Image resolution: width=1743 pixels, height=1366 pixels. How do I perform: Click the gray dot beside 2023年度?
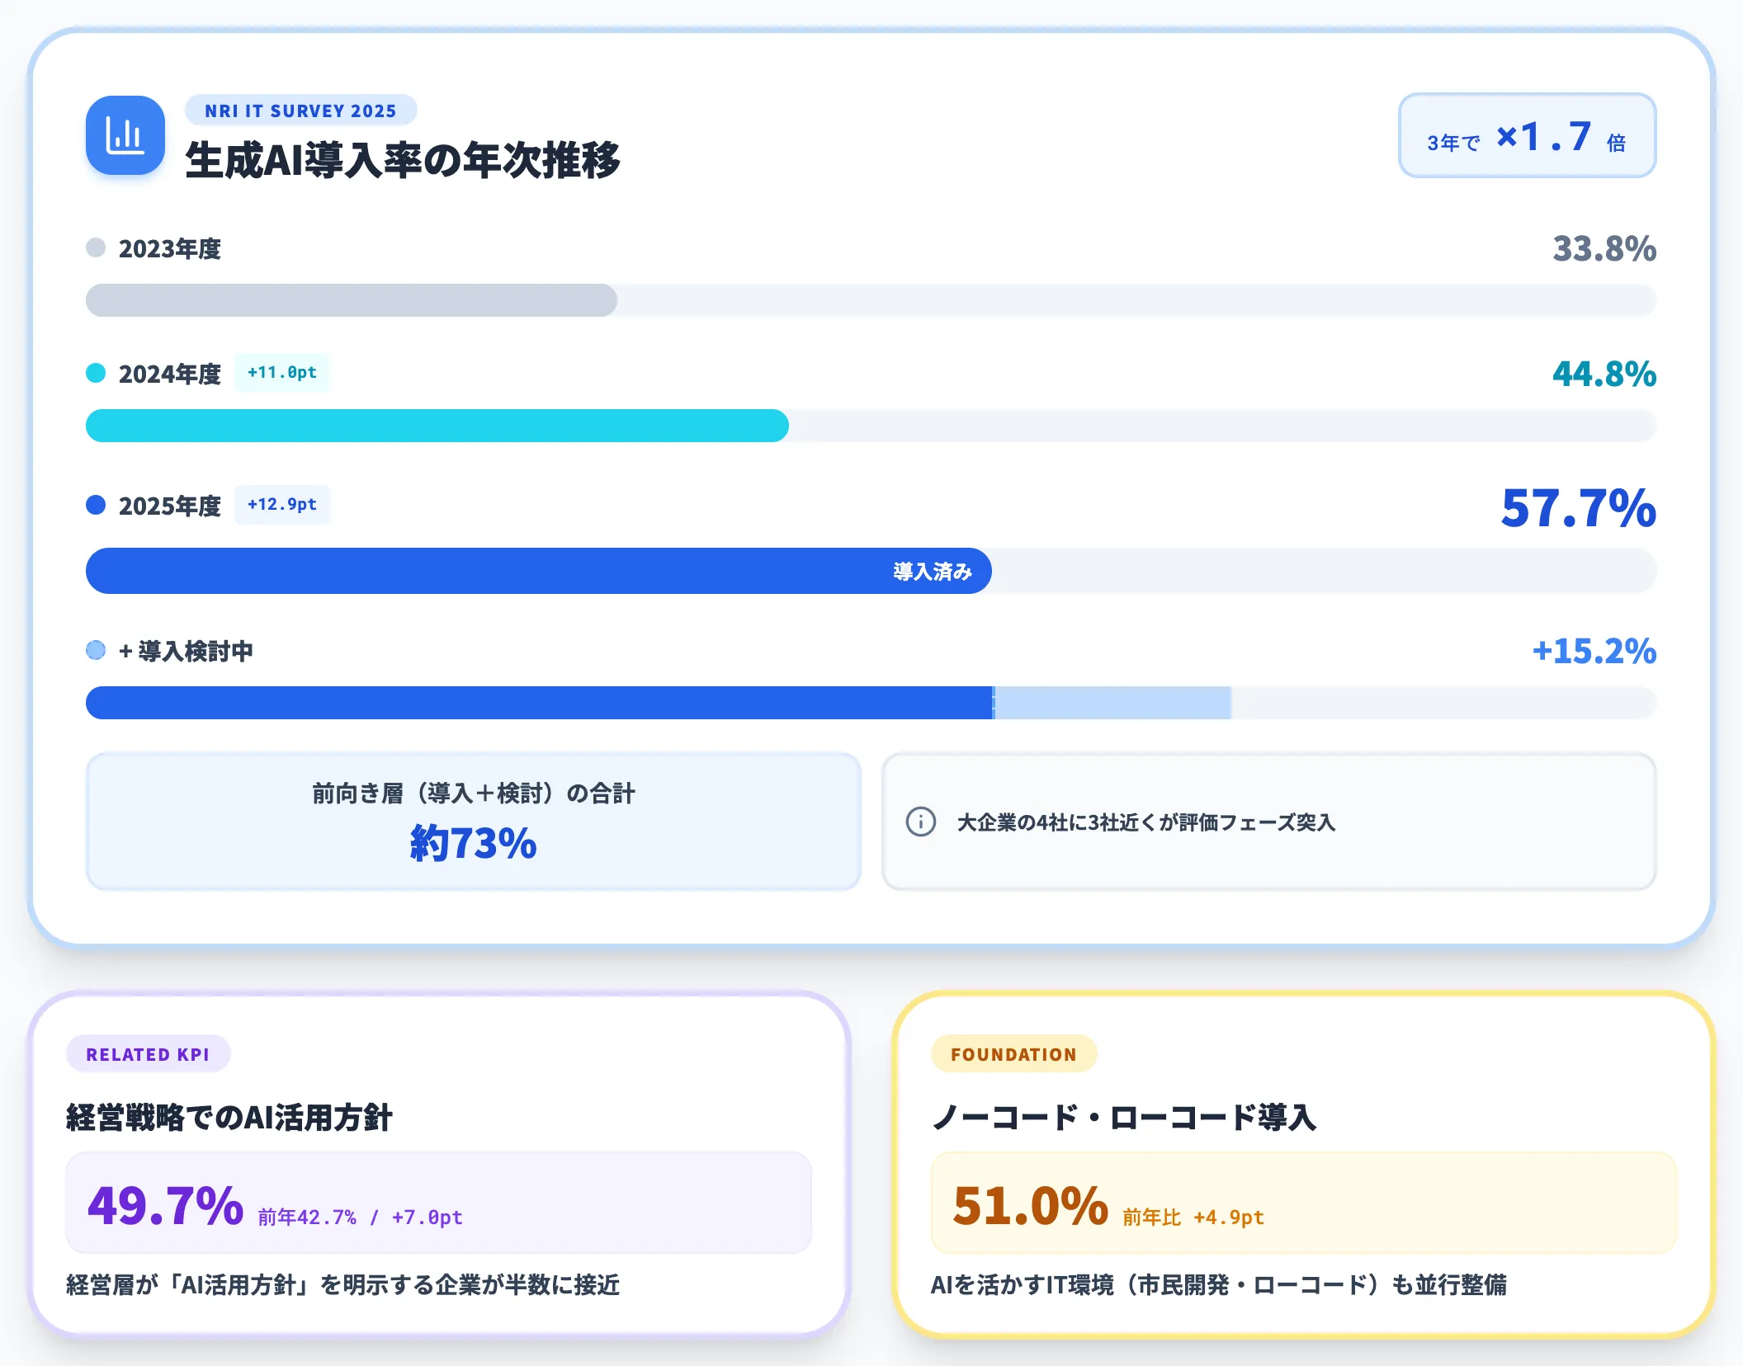point(96,247)
